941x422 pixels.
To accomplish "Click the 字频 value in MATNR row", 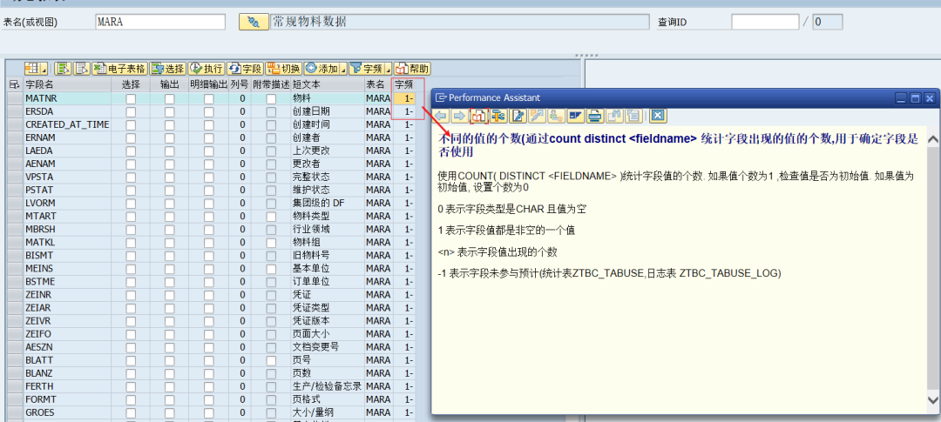I will click(403, 98).
